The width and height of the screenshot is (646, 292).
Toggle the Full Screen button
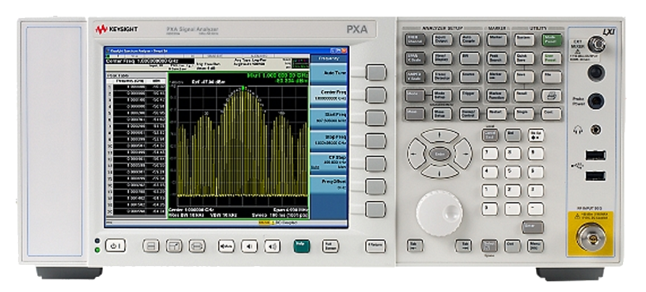[330, 246]
